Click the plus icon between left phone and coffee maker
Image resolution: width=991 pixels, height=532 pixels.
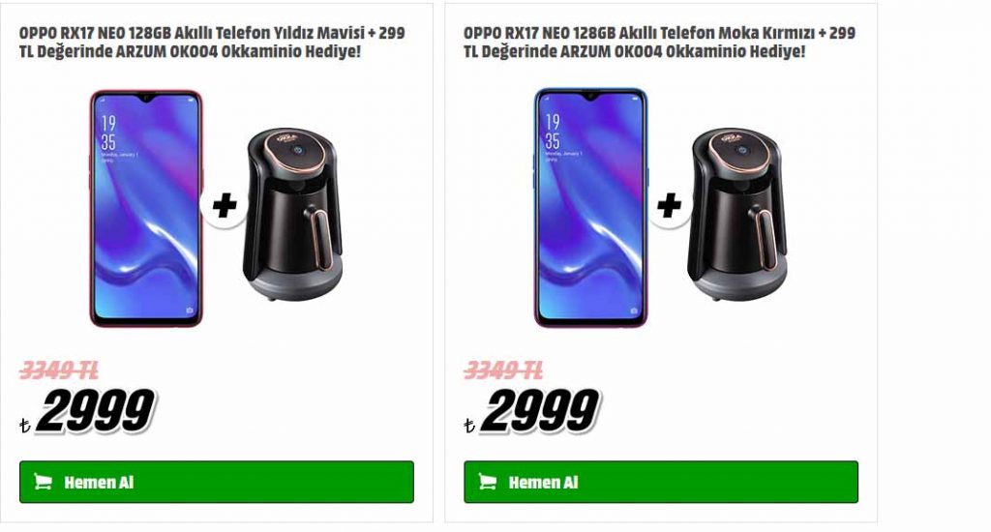click(225, 205)
